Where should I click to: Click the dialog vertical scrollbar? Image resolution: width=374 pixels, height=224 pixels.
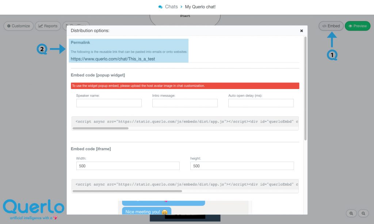pos(305,88)
